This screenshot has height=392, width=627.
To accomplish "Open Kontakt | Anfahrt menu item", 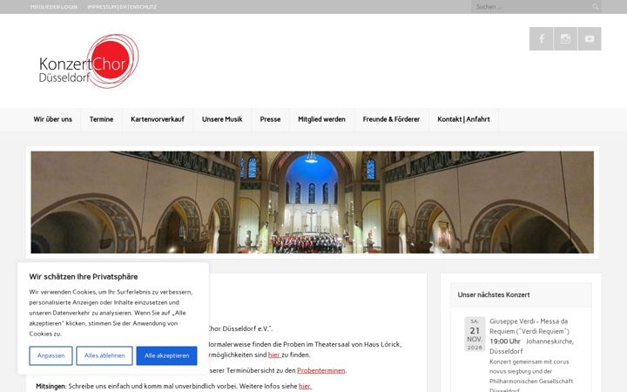I will tap(463, 119).
